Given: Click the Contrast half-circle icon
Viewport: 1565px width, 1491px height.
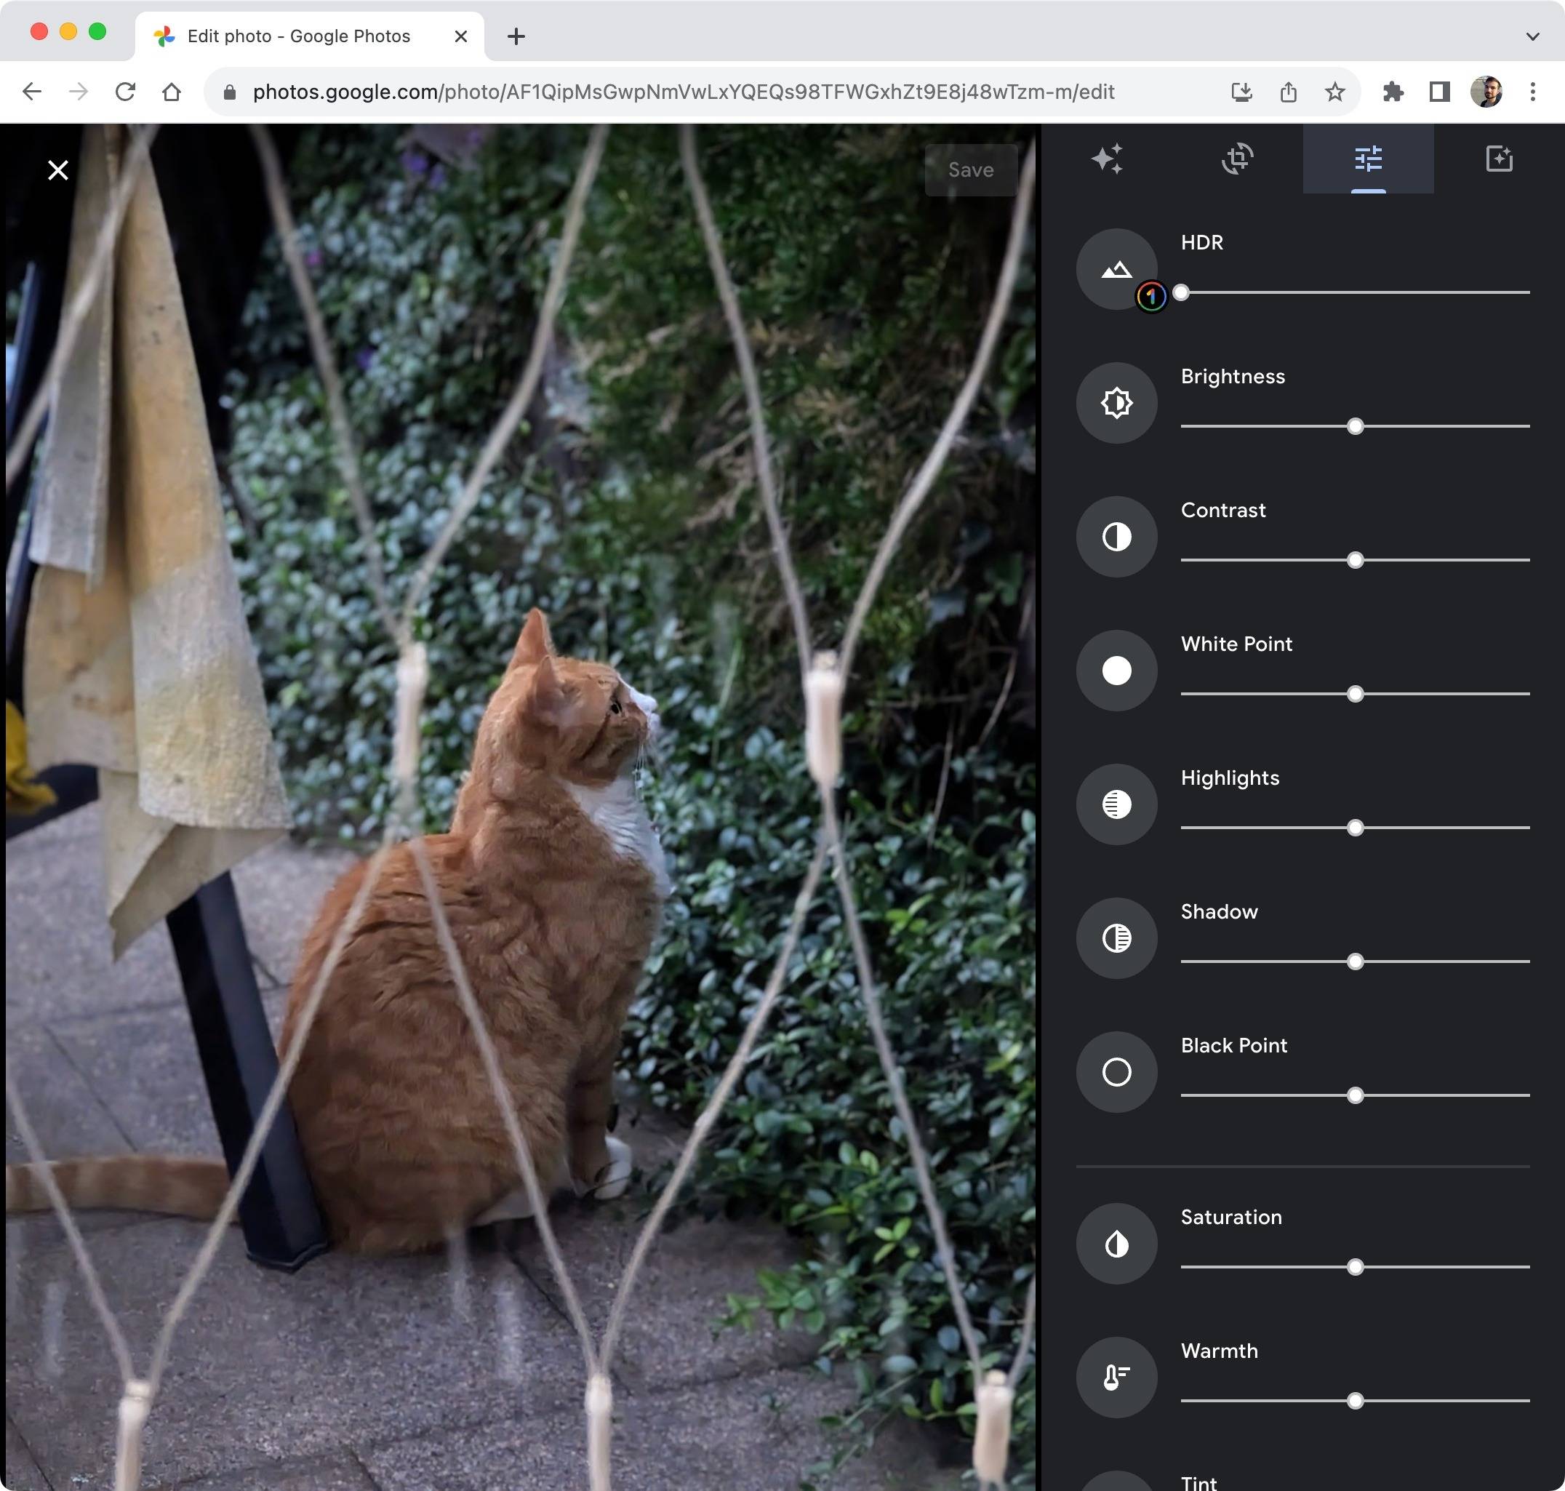Looking at the screenshot, I should [1116, 537].
